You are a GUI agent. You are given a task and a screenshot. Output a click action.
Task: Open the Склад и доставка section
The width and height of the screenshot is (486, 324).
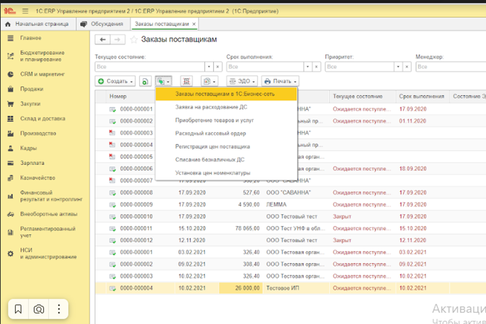[x=42, y=119]
